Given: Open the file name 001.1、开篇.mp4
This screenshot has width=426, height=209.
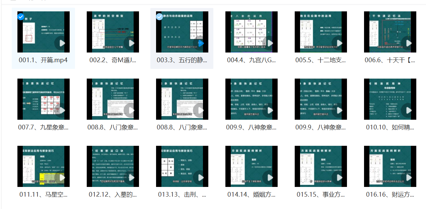Looking at the screenshot, I should tap(43, 60).
